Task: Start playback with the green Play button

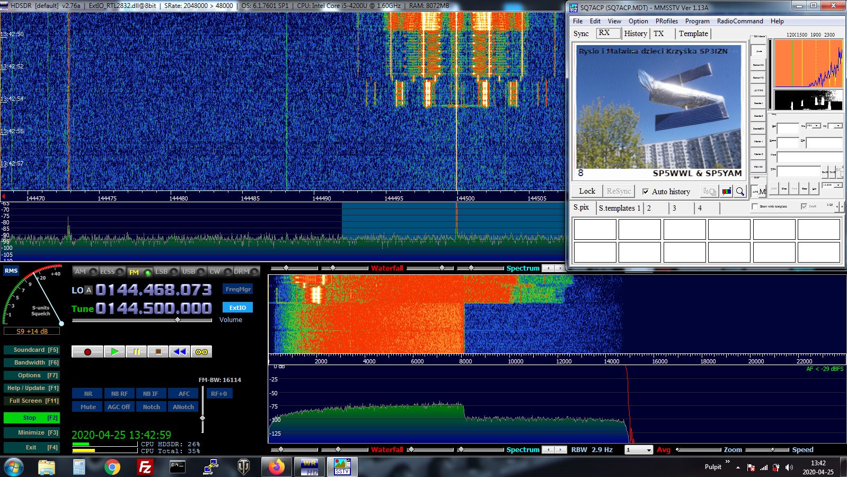Action: tap(114, 352)
